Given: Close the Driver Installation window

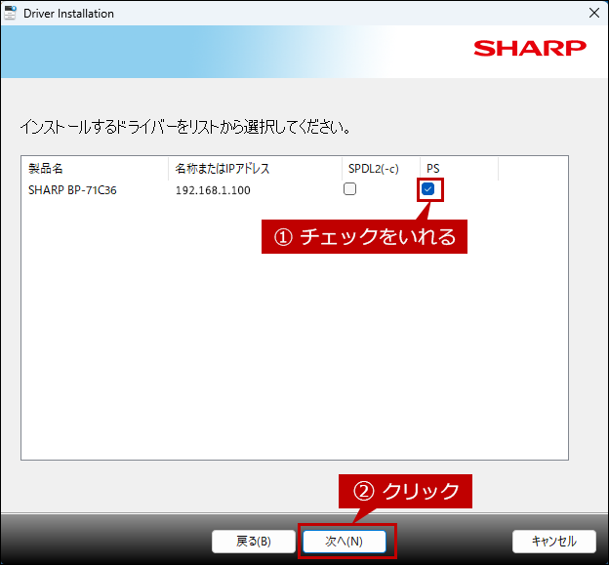Looking at the screenshot, I should (593, 14).
